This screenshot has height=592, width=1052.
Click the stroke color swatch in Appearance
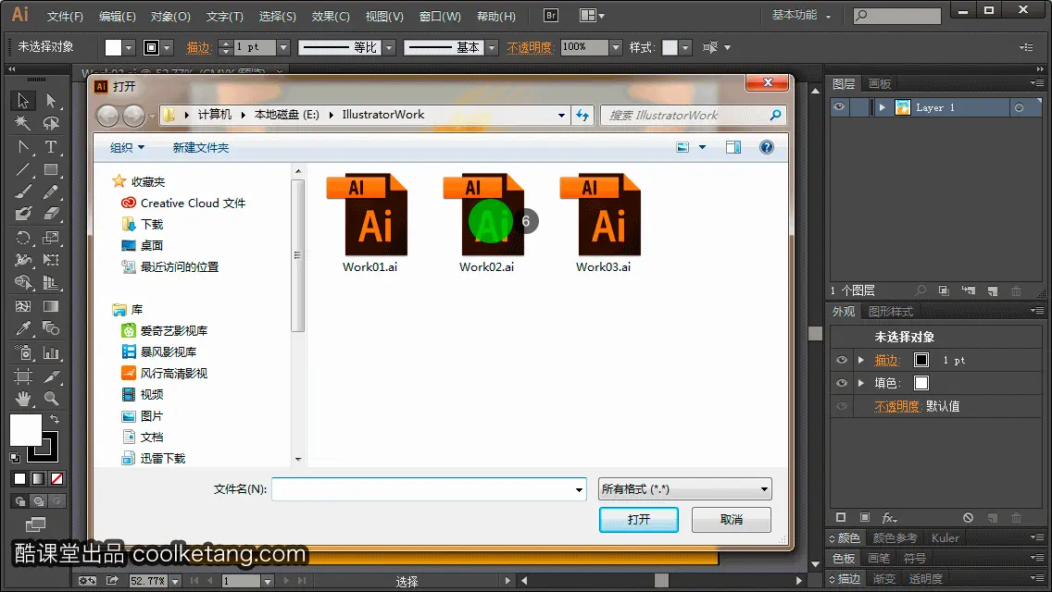click(x=921, y=360)
